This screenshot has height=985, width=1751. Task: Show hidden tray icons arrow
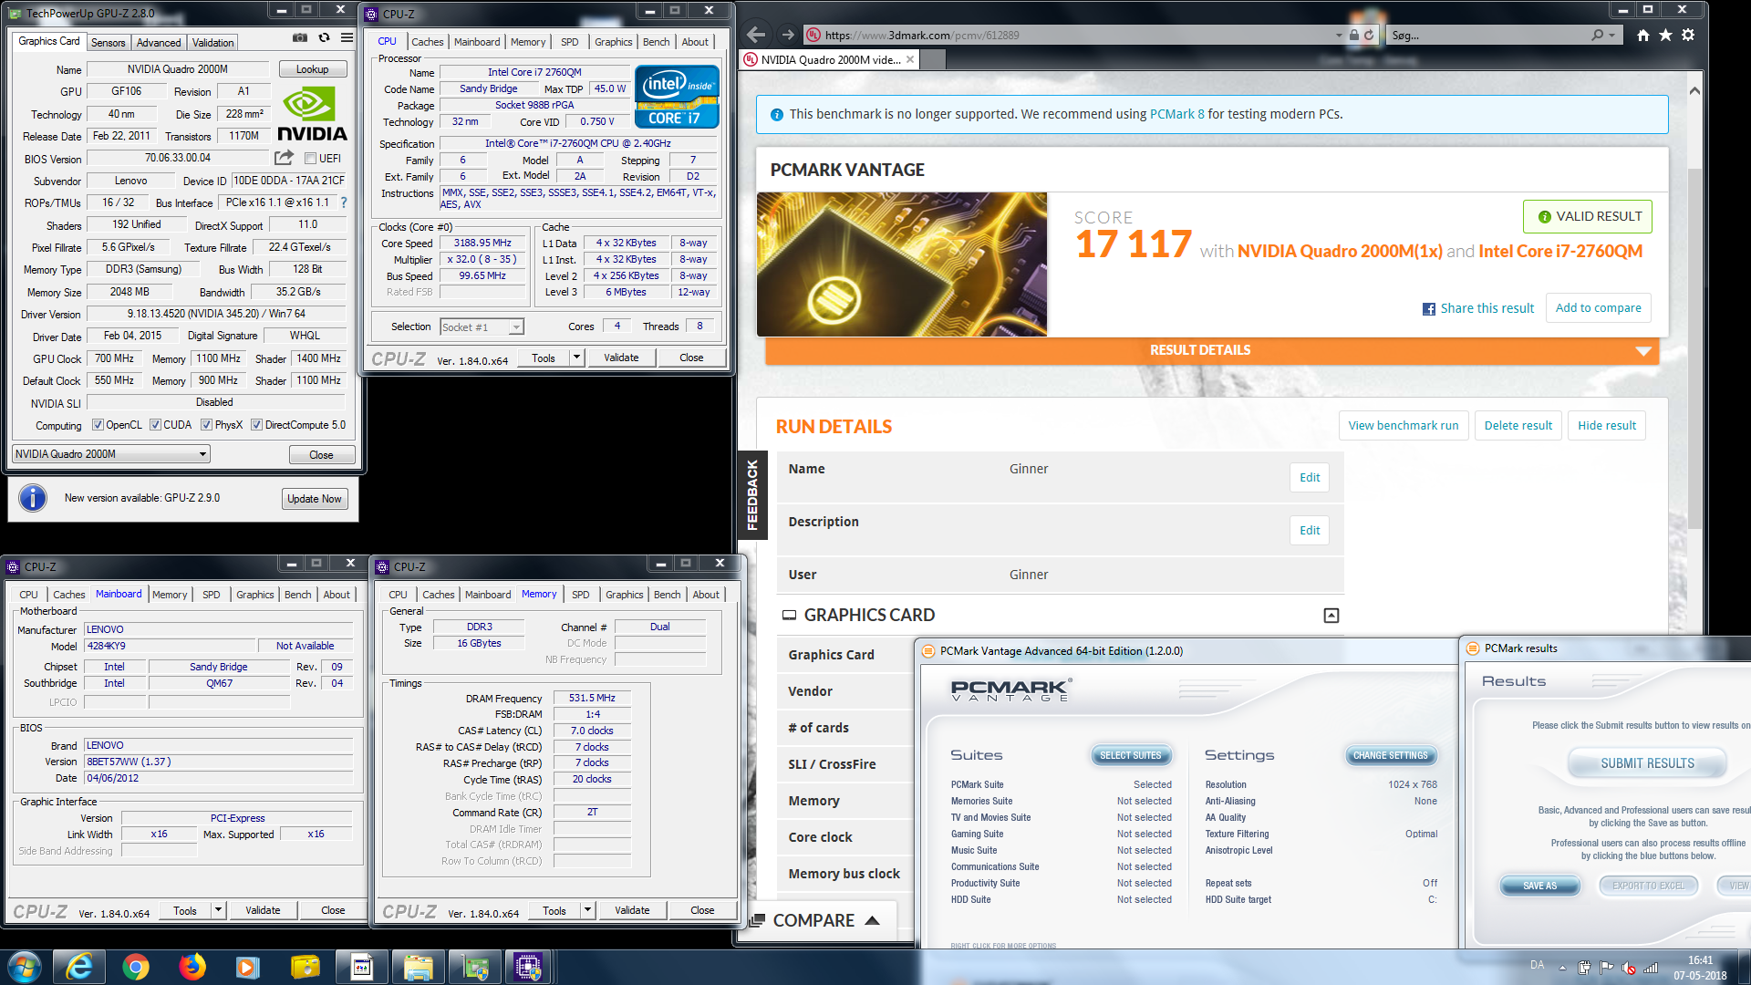[x=1562, y=968]
